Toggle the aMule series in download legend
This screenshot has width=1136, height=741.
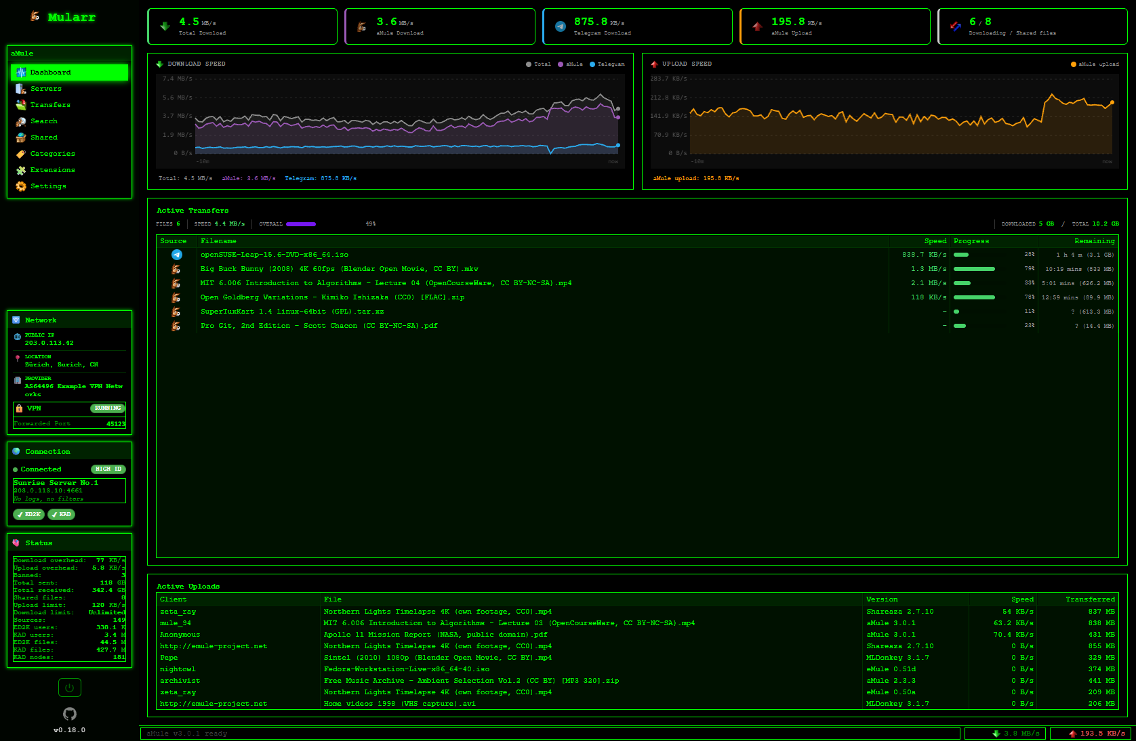[570, 64]
